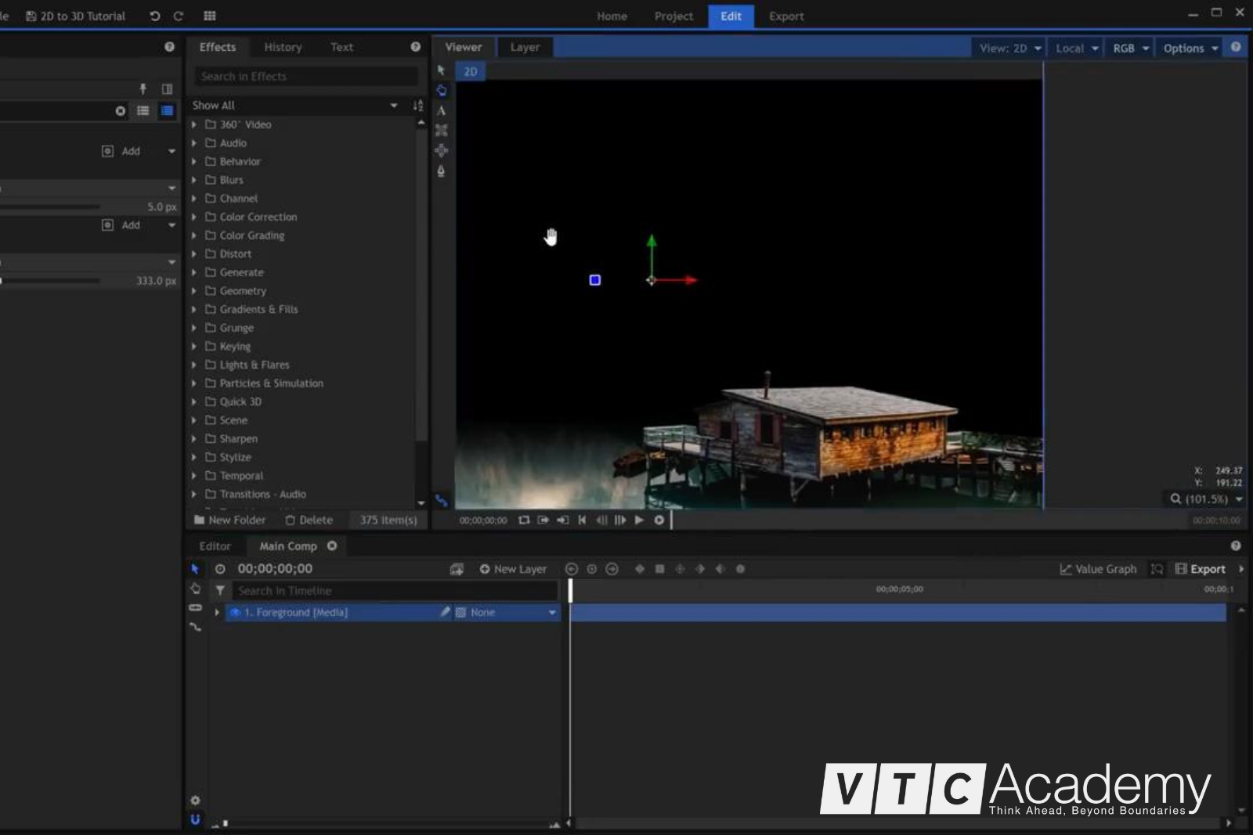Click the Search in Effects field
Screen dimensions: 1253x835
tap(305, 77)
